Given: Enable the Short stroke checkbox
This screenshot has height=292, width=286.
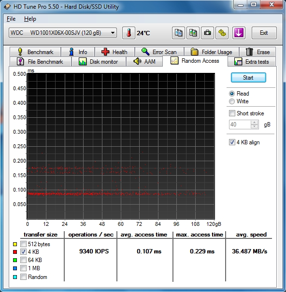Looking at the screenshot, I should [x=232, y=113].
